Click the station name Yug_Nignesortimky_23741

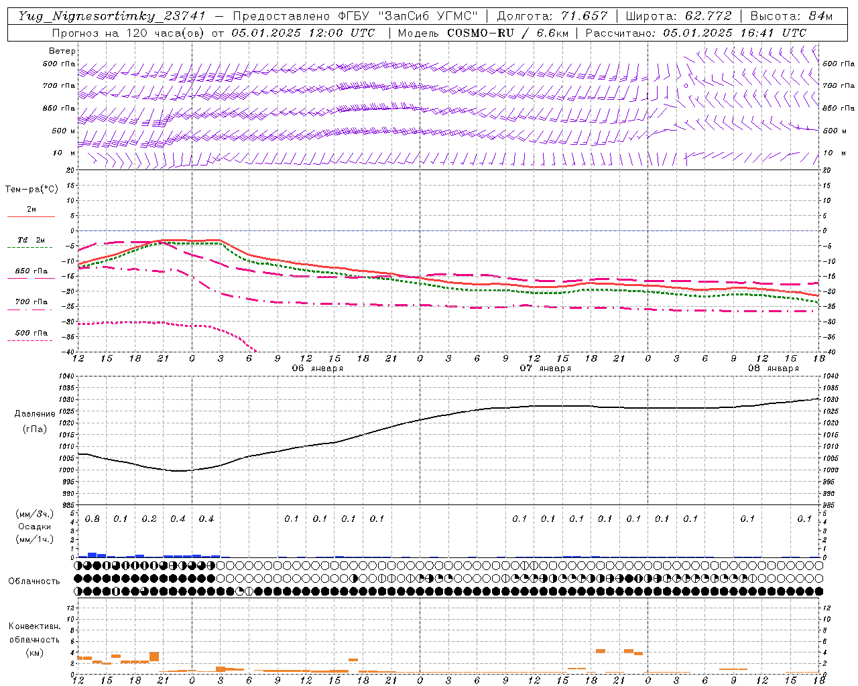pyautogui.click(x=113, y=16)
